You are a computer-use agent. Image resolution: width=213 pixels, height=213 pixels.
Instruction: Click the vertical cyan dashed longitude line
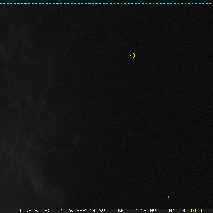tap(171, 103)
